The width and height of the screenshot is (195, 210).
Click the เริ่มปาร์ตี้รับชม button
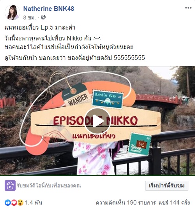click(x=167, y=185)
